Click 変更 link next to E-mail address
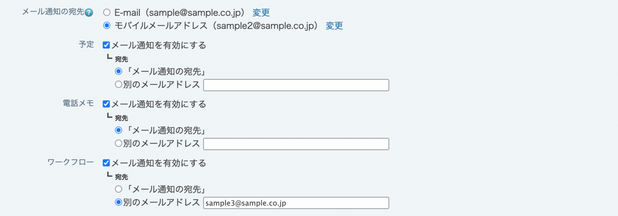This screenshot has height=216, width=618. click(261, 12)
